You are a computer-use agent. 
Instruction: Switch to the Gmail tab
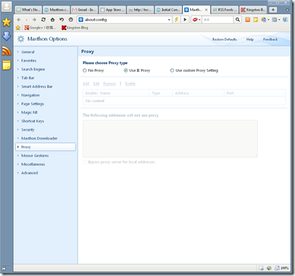tap(84, 10)
